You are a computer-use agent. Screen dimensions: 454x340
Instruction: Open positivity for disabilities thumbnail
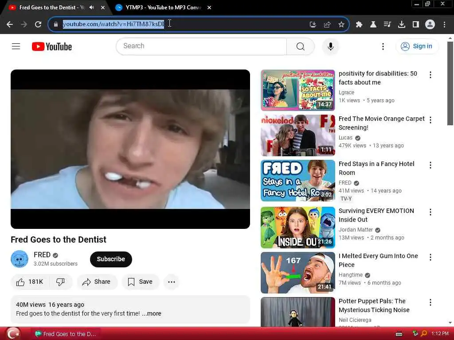click(297, 90)
